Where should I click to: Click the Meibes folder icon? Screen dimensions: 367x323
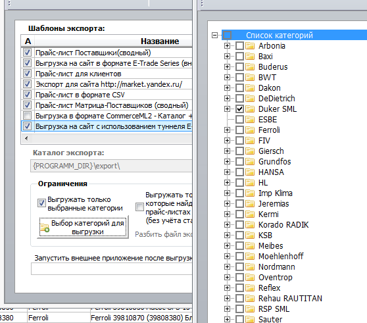pos(250,246)
